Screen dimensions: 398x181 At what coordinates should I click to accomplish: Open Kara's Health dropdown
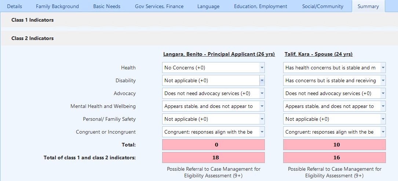[x=334, y=68]
